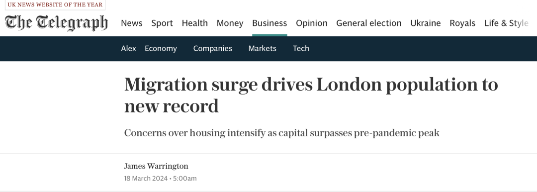Select the Money section
Image resolution: width=537 pixels, height=192 pixels.
tap(230, 23)
